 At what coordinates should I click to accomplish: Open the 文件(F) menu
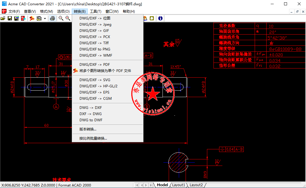pyautogui.click(x=14, y=12)
